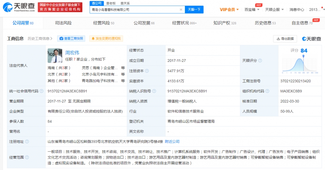The image size is (325, 170).
Task: Open the 天眼企服 dropdown menu
Action: coord(274,9)
